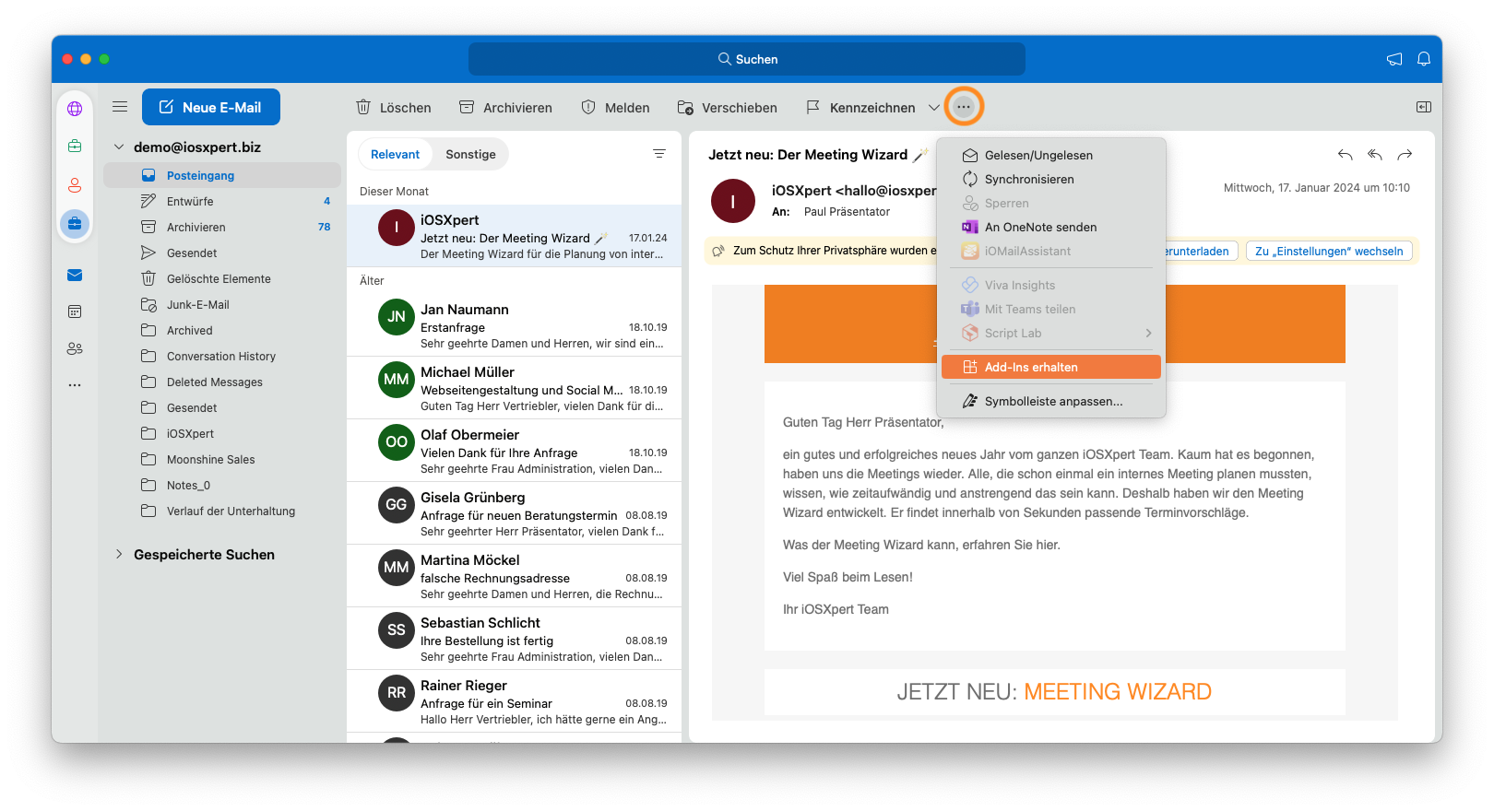Select Gelesen/Ungelesen menu entry
Screen dimensions: 1494x811
point(1051,155)
